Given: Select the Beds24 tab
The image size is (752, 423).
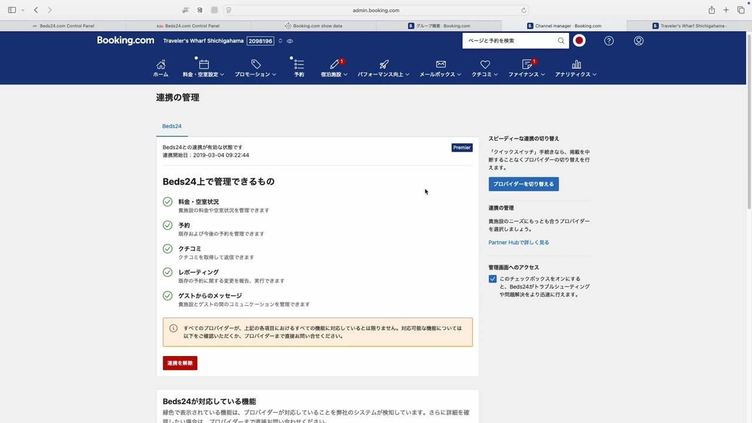Looking at the screenshot, I should point(172,126).
